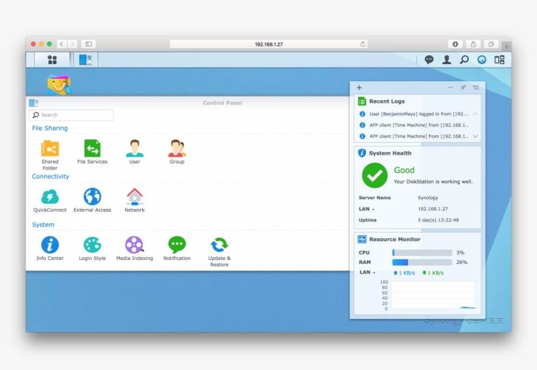Toggle the widgets panel icon
Viewport: 537px width, 370px height.
(x=482, y=60)
